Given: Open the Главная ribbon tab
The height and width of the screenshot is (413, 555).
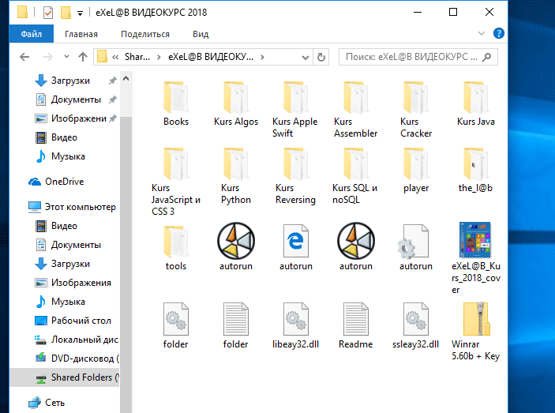Looking at the screenshot, I should [x=81, y=34].
